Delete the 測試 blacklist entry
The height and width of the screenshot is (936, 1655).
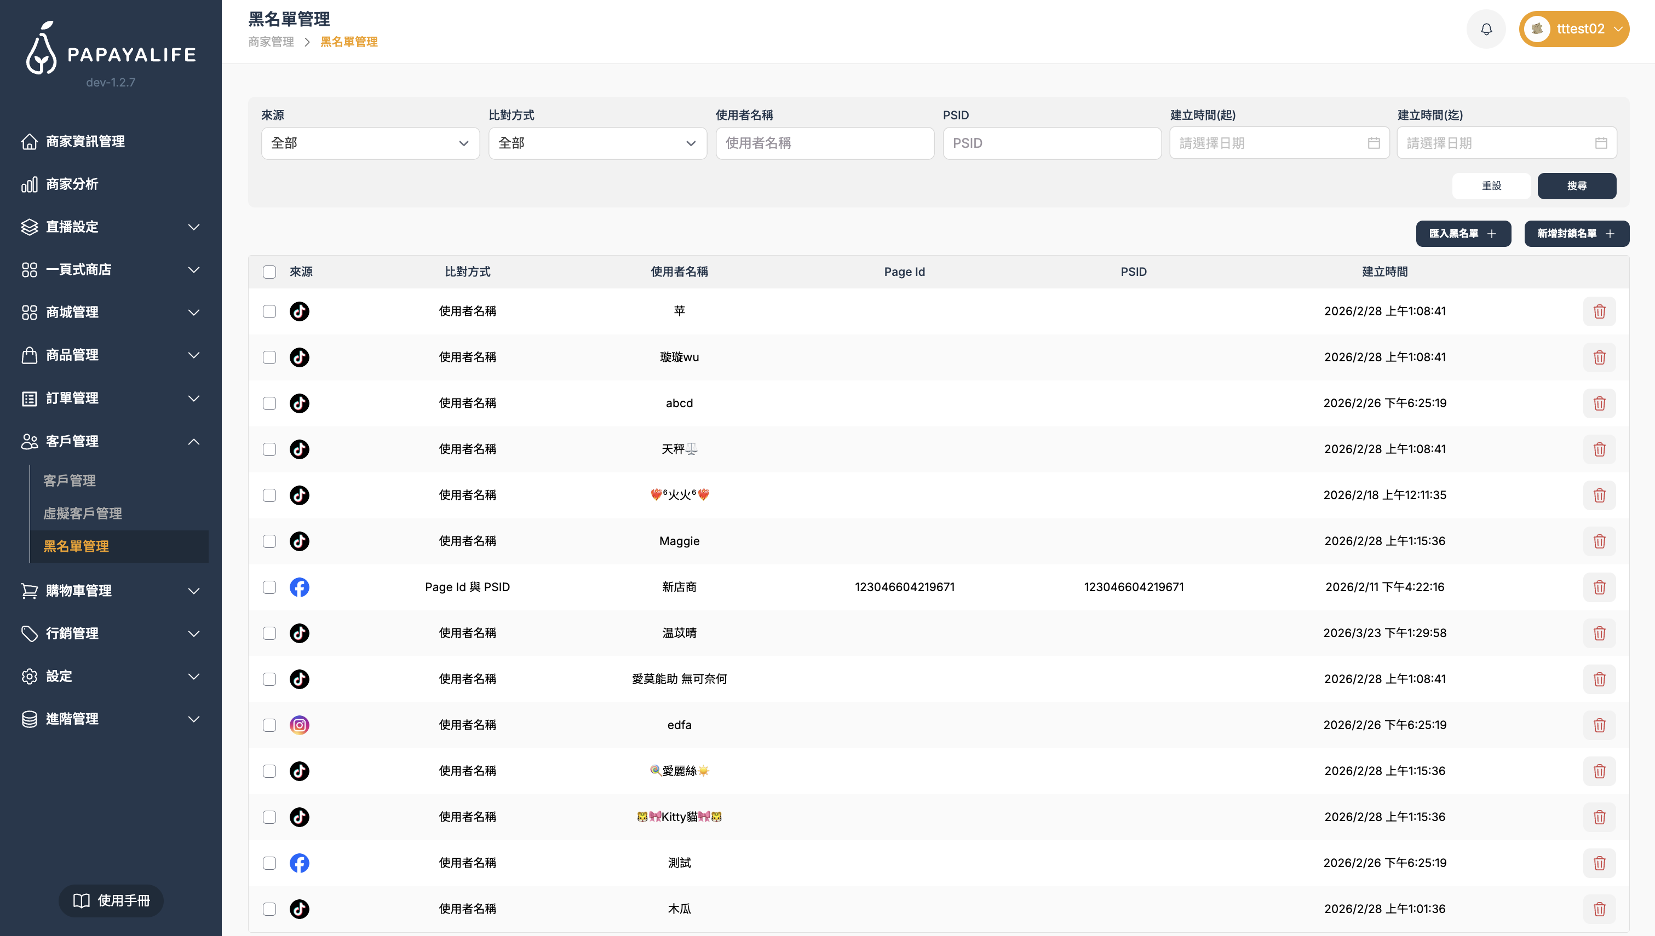(x=1599, y=863)
